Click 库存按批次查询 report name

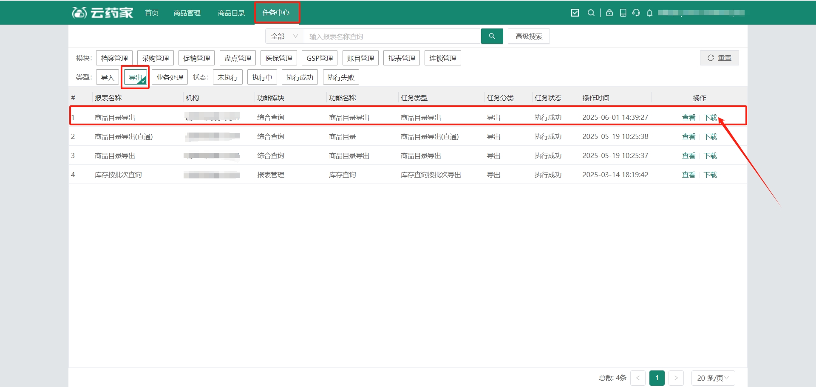118,175
